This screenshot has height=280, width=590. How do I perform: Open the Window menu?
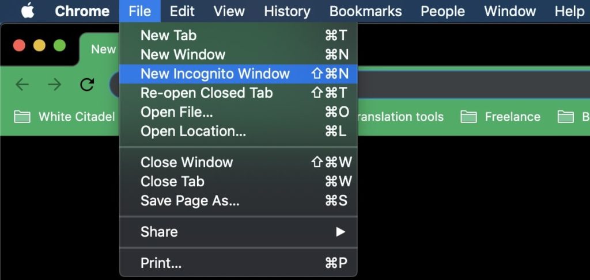point(510,11)
